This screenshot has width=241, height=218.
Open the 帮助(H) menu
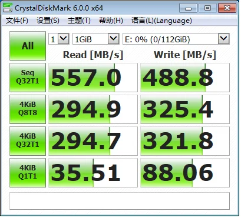(111, 21)
